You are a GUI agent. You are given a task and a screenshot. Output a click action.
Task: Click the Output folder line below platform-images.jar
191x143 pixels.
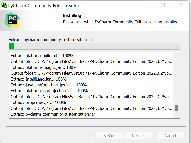pyautogui.click(x=92, y=73)
